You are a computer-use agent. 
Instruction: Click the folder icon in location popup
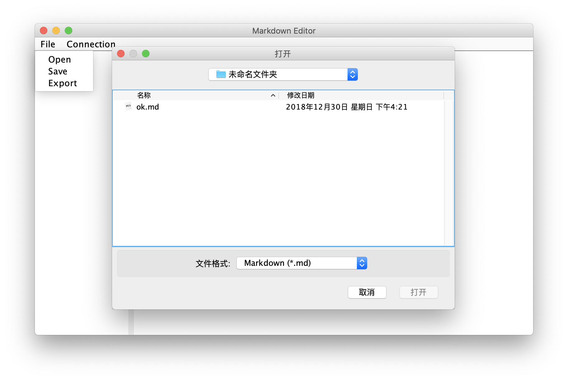pos(221,74)
